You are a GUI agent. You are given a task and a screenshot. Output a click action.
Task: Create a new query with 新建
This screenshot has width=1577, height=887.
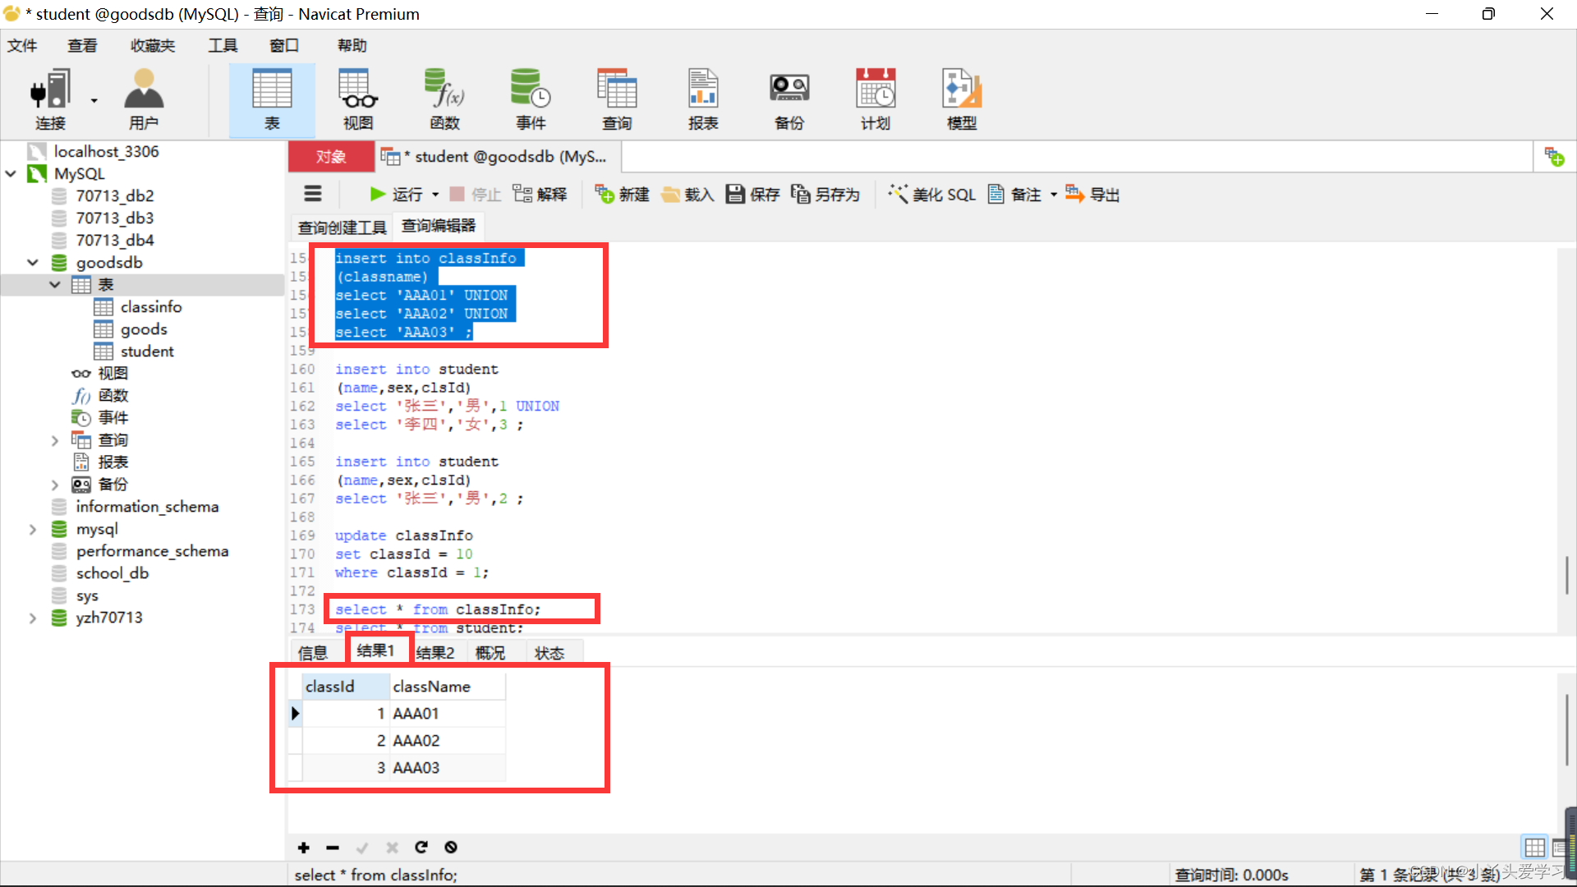[622, 194]
